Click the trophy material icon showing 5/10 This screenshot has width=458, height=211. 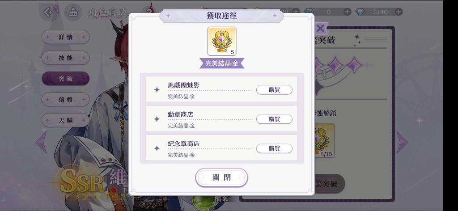click(x=324, y=141)
